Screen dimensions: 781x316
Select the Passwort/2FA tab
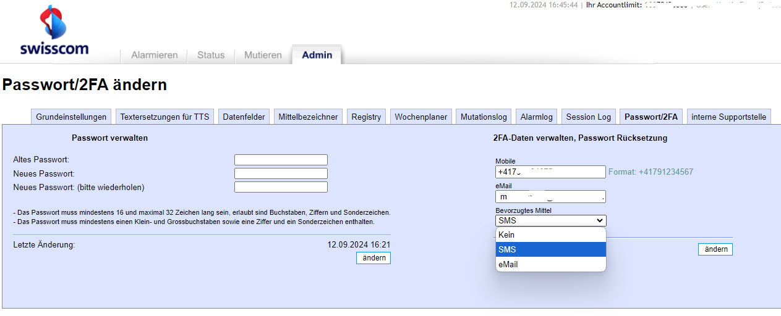tap(651, 117)
